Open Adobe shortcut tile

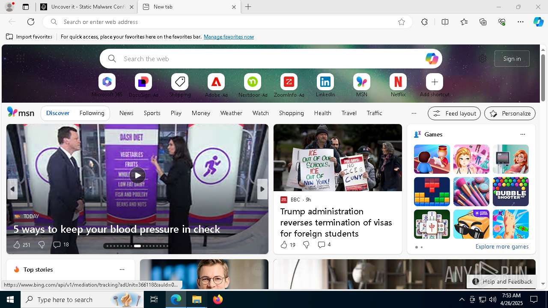(x=216, y=82)
